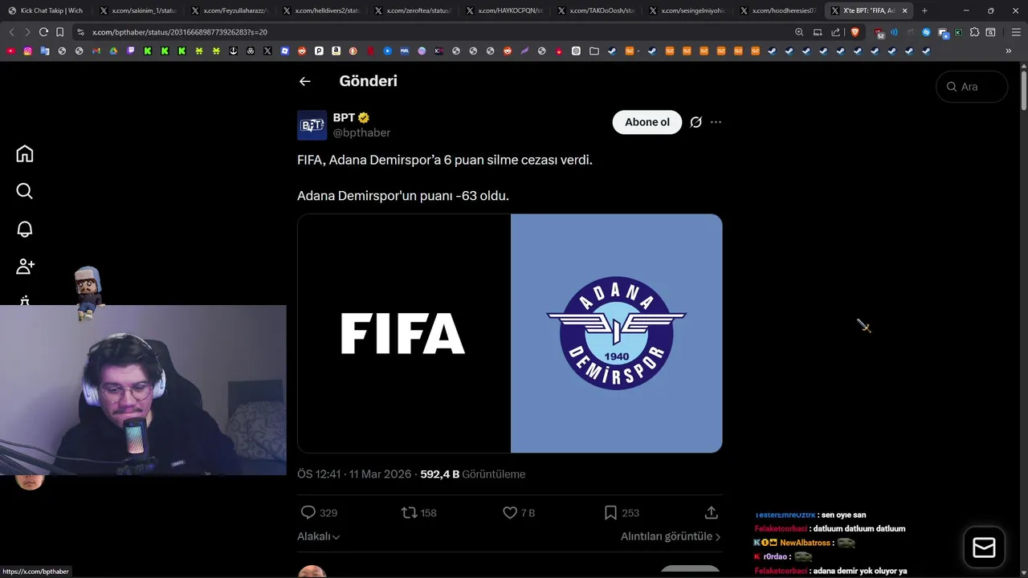The height and width of the screenshot is (578, 1028).
Task: Open the Extensions puzzle icon
Action: click(x=974, y=32)
